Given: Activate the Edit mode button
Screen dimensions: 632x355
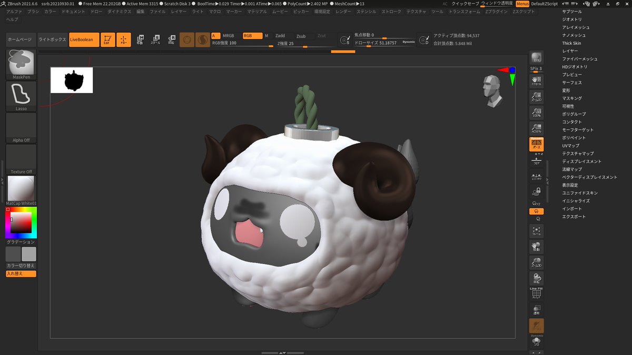Looking at the screenshot, I should [x=108, y=39].
